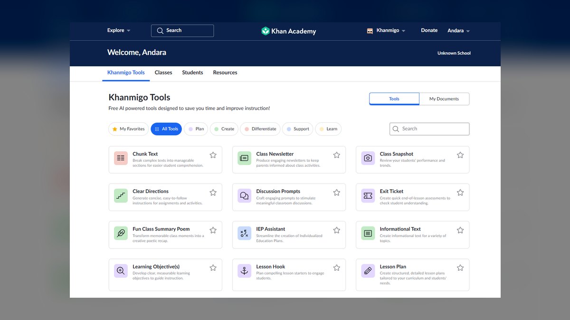The image size is (570, 320).
Task: Open the Andara account dropdown
Action: 458,30
